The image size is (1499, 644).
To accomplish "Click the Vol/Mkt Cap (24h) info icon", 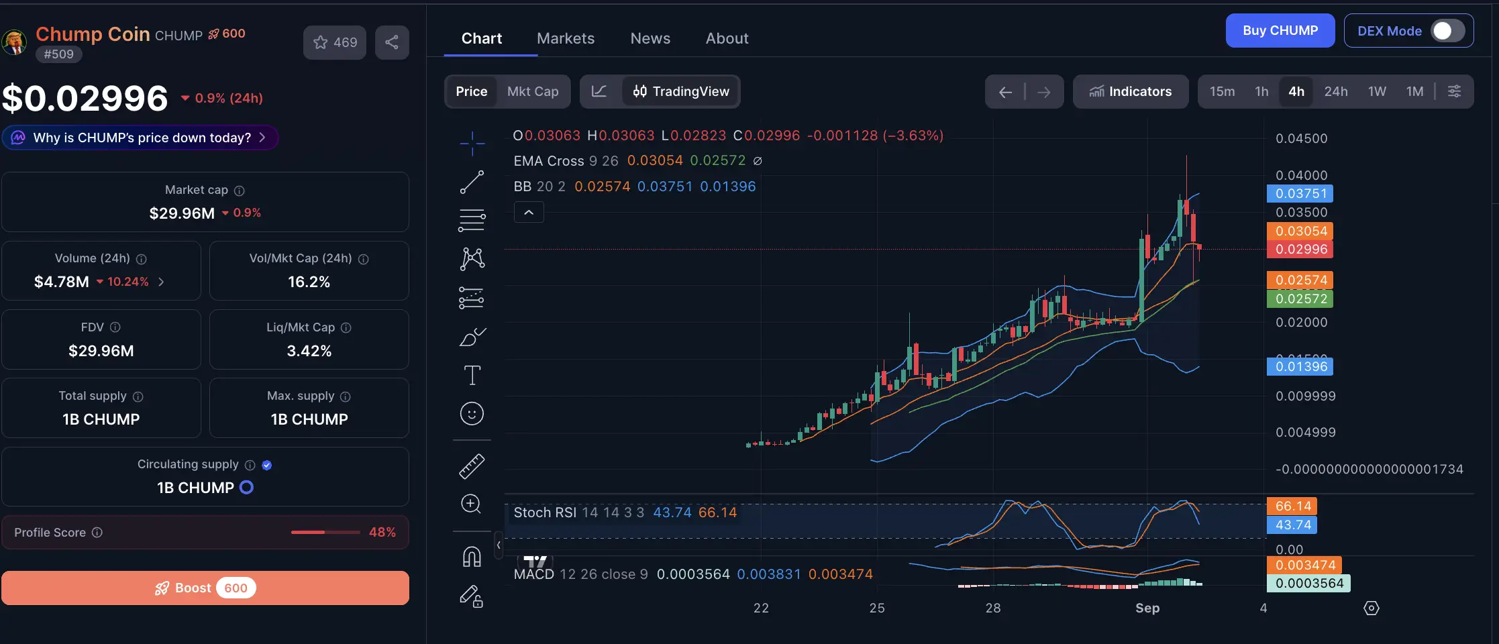I will coord(364,259).
